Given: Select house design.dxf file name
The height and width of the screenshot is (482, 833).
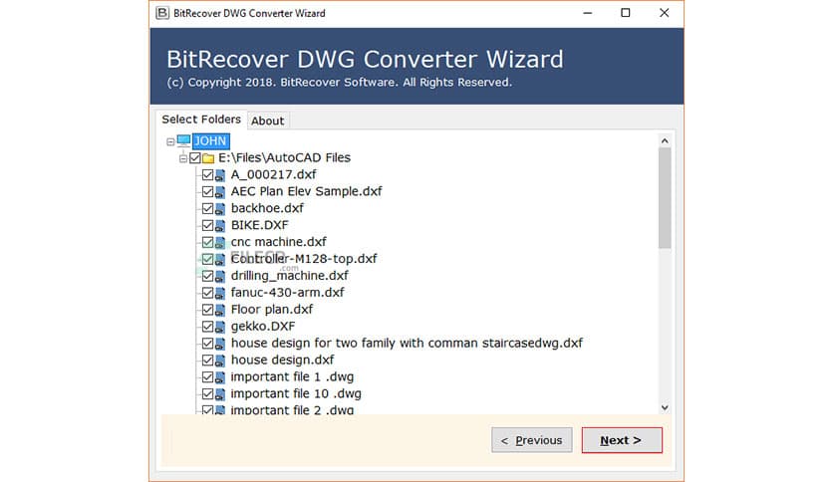Looking at the screenshot, I should coord(282,360).
